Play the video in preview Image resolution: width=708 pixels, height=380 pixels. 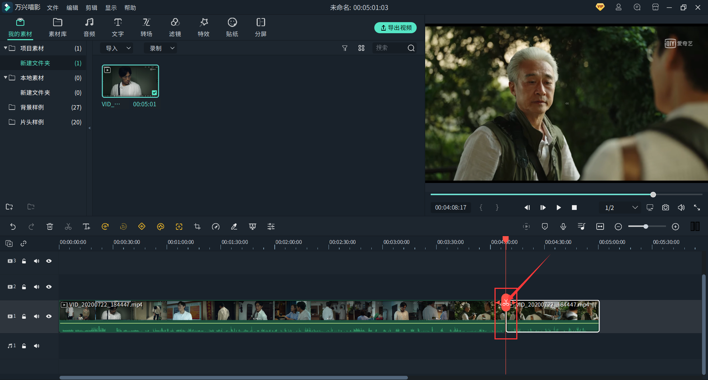coord(559,207)
